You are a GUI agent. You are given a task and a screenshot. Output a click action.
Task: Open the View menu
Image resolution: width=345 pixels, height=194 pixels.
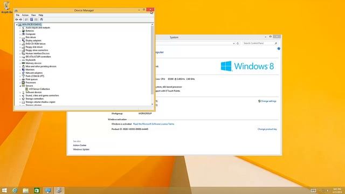[33, 15]
